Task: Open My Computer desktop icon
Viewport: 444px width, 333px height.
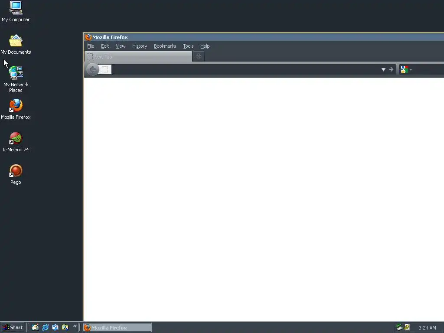Action: 16,11
